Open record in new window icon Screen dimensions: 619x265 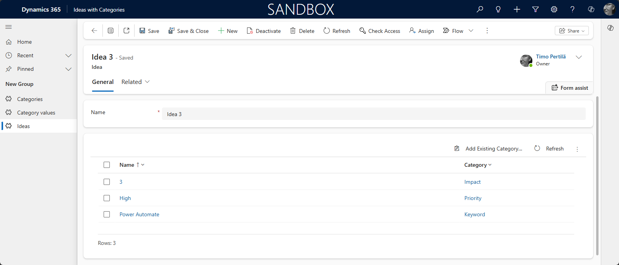pyautogui.click(x=126, y=31)
